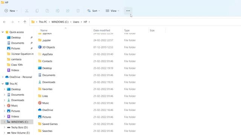Sort by the Size column header
The height and width of the screenshot is (135, 241).
click(152, 30)
